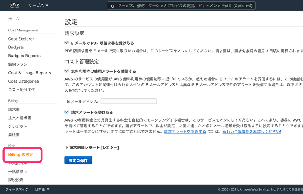Toggle E メールで PDF 版請求書を受け取る checkbox
The width and height of the screenshot is (303, 194).
[67, 42]
